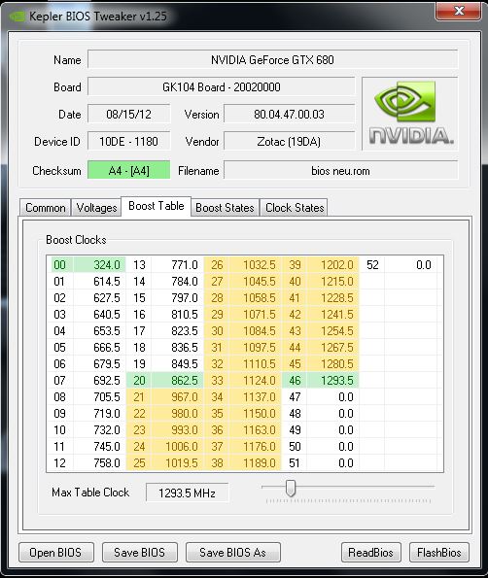The height and width of the screenshot is (578, 488).
Task: Select boost clock value 1019.5
Action: tap(178, 462)
